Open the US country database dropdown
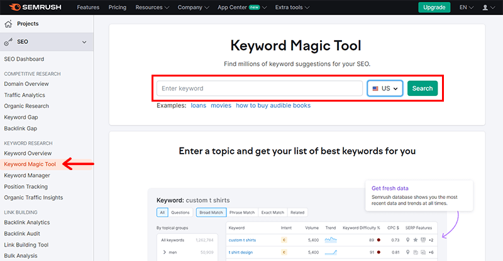 385,88
